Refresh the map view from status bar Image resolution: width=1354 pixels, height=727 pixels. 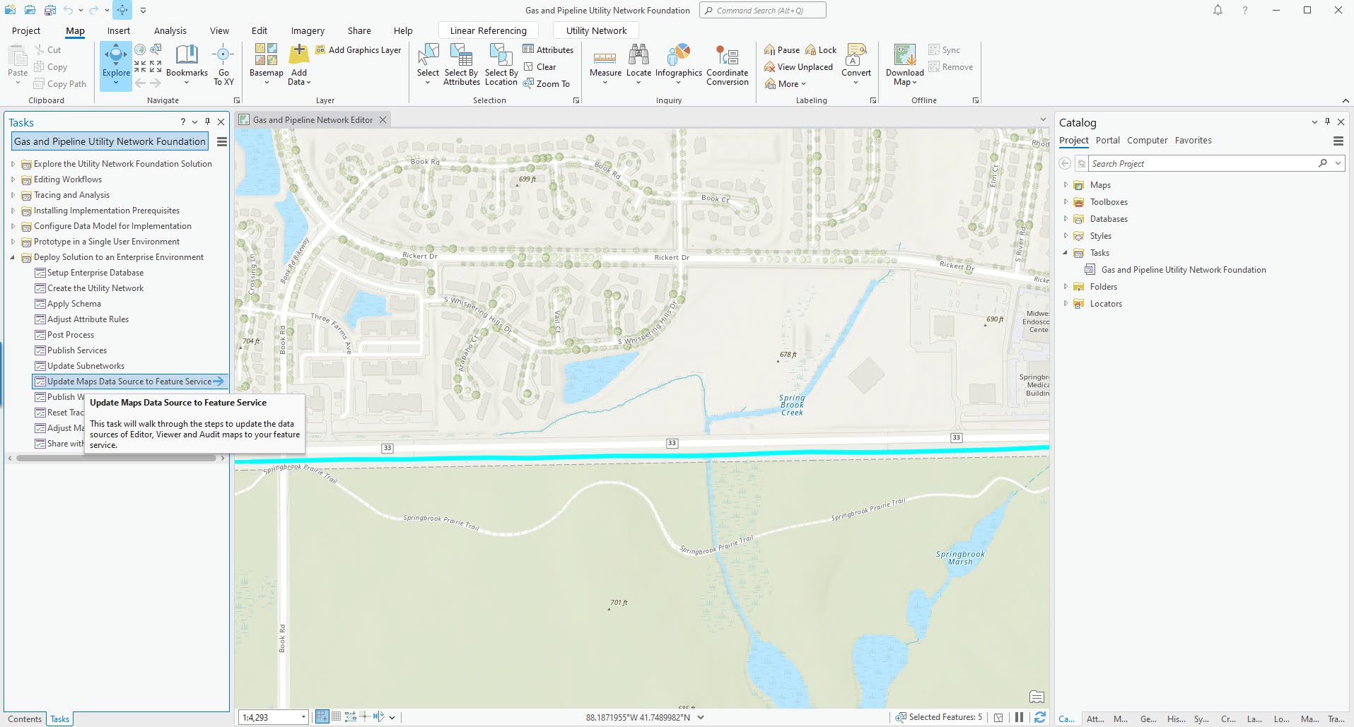pyautogui.click(x=1039, y=716)
